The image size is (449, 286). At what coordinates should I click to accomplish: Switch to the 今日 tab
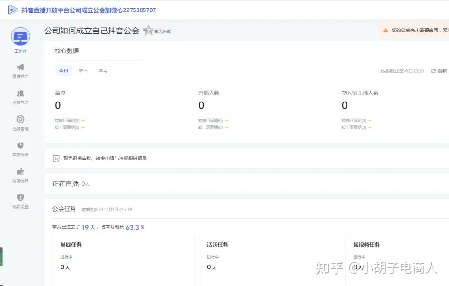click(63, 71)
